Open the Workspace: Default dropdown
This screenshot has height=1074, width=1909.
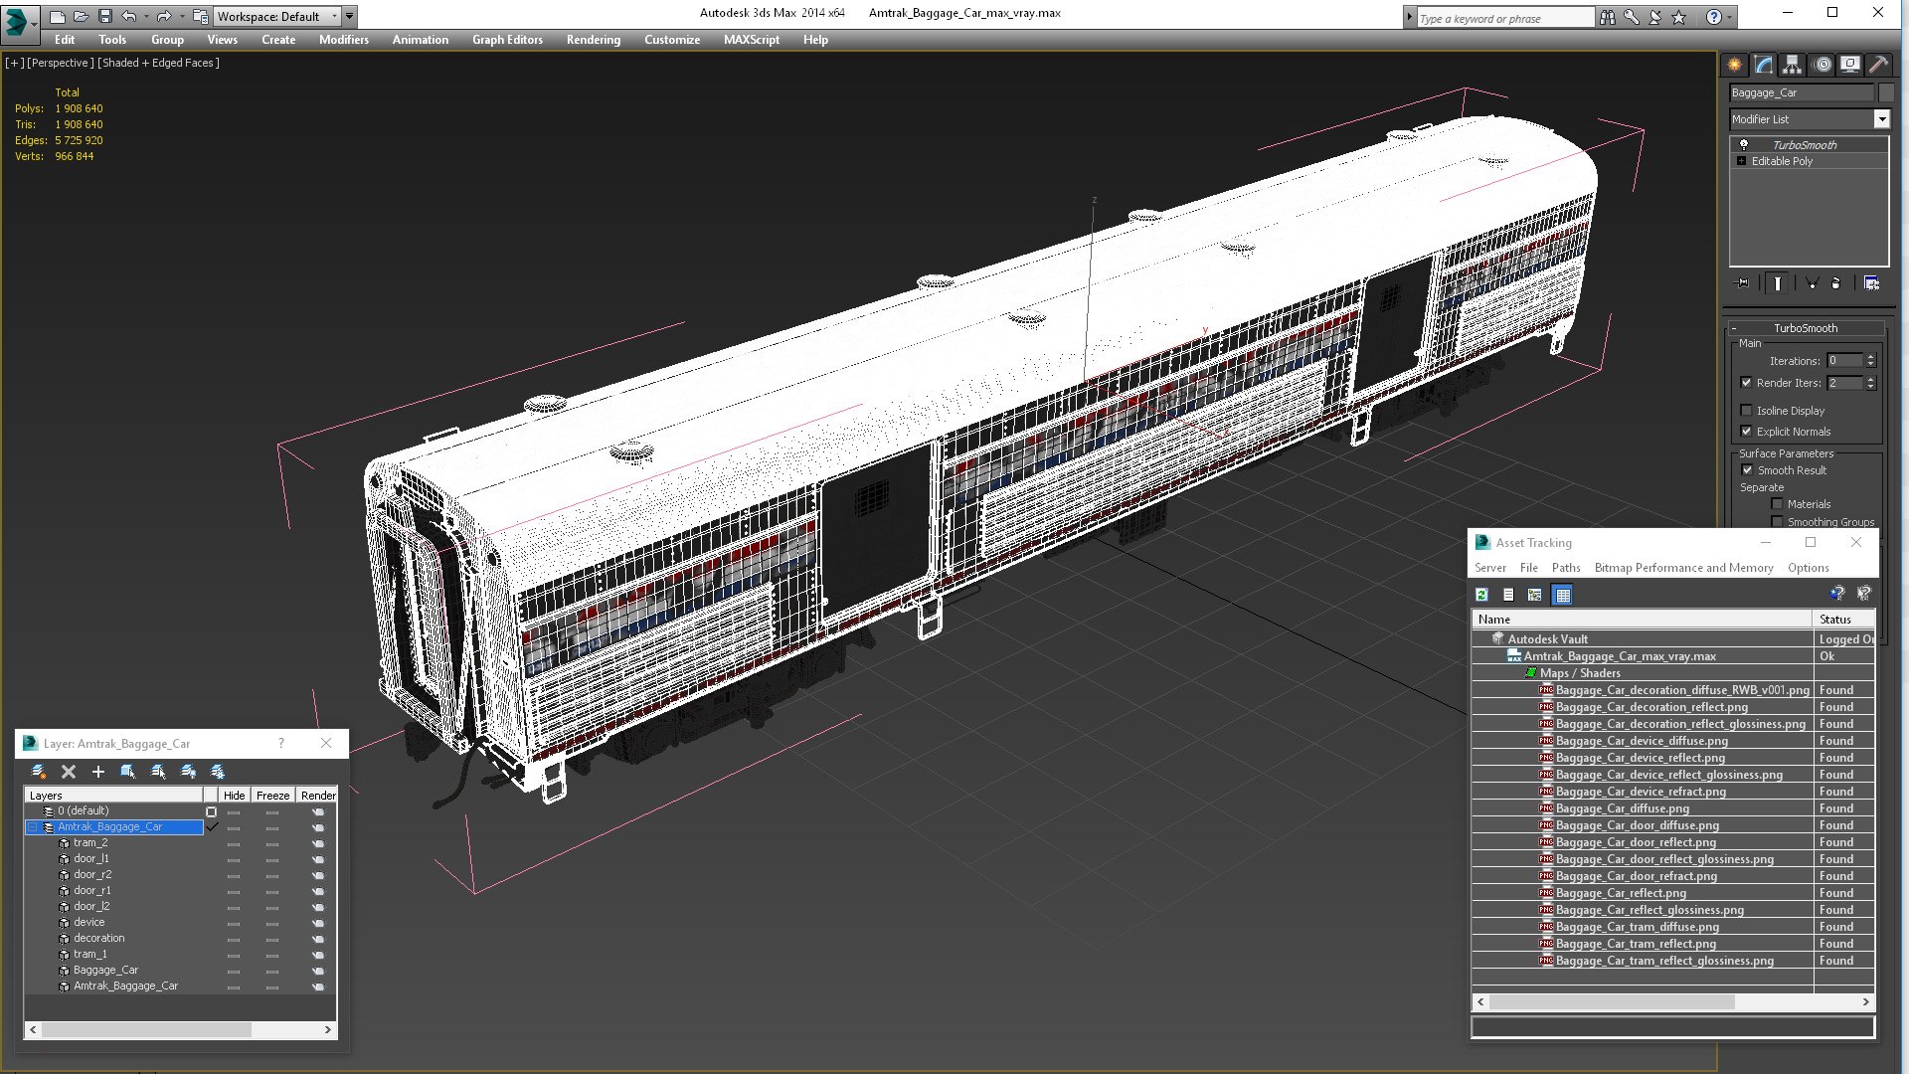(334, 17)
